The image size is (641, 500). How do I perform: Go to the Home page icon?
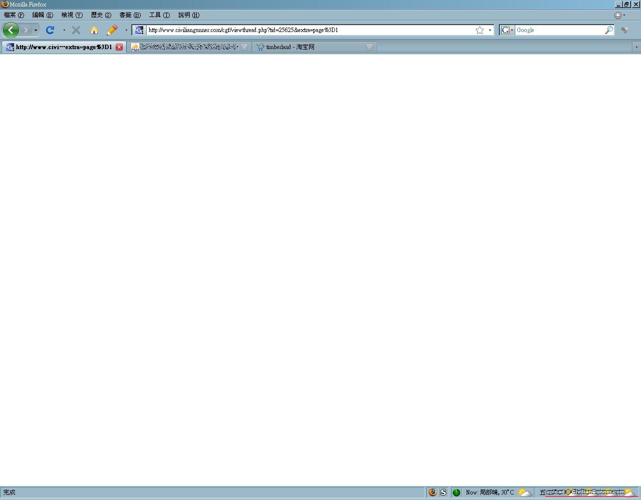pyautogui.click(x=94, y=30)
